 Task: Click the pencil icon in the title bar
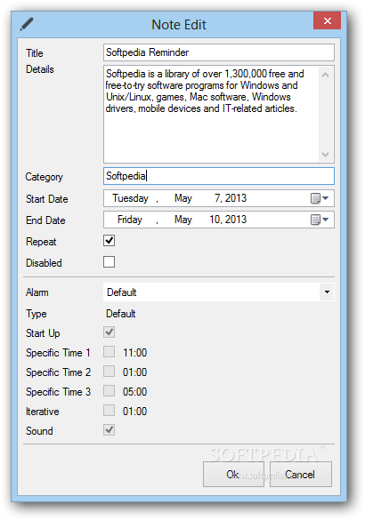point(27,24)
